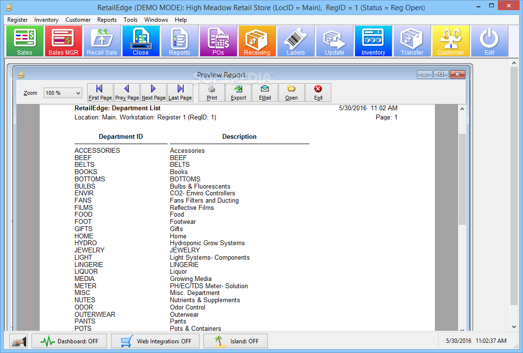Open the Customer menu

click(x=77, y=20)
